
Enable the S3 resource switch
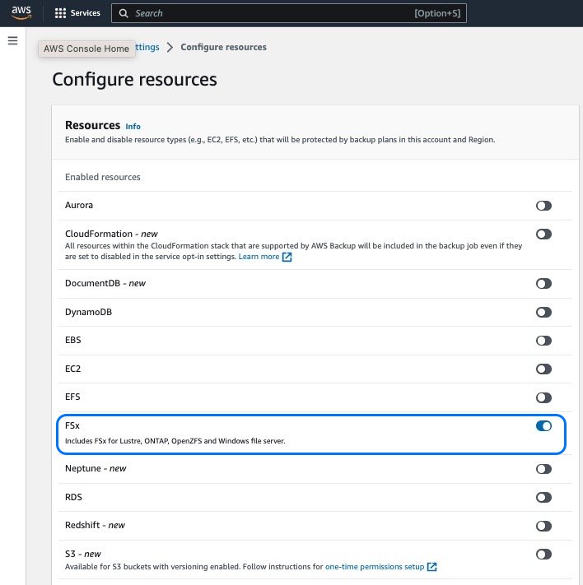(x=543, y=555)
